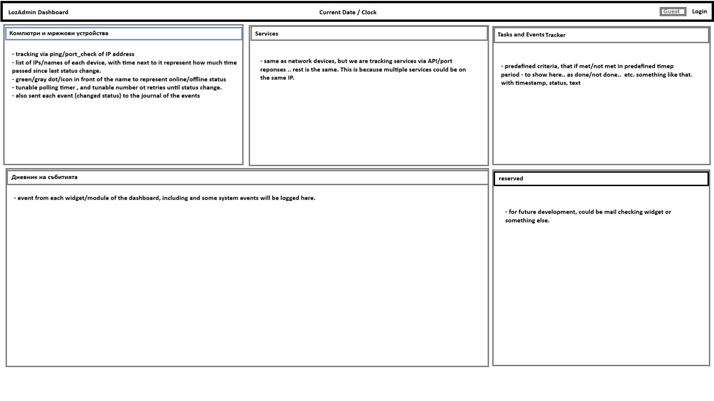Screen dimensions: 714x401
Task: Click the 'tracking via ping/port_check of IP address' line
Action: [x=73, y=54]
